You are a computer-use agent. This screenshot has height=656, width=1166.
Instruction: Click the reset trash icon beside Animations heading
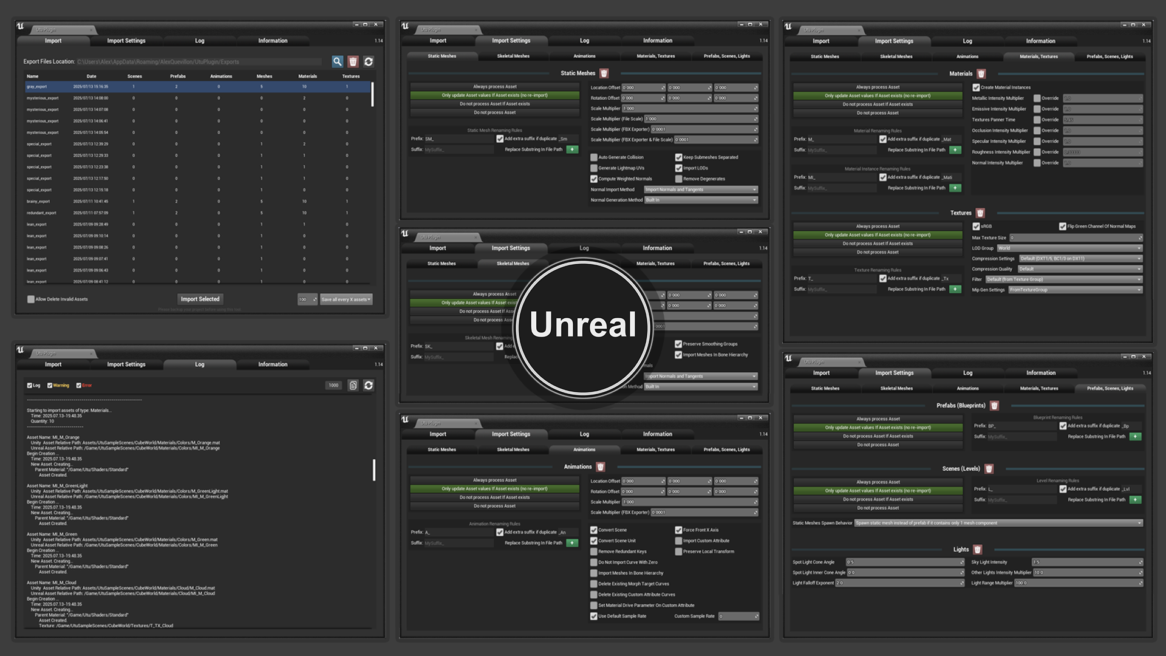coord(601,466)
